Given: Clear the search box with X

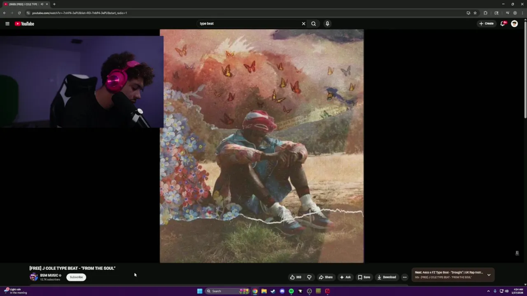Looking at the screenshot, I should pos(303,23).
